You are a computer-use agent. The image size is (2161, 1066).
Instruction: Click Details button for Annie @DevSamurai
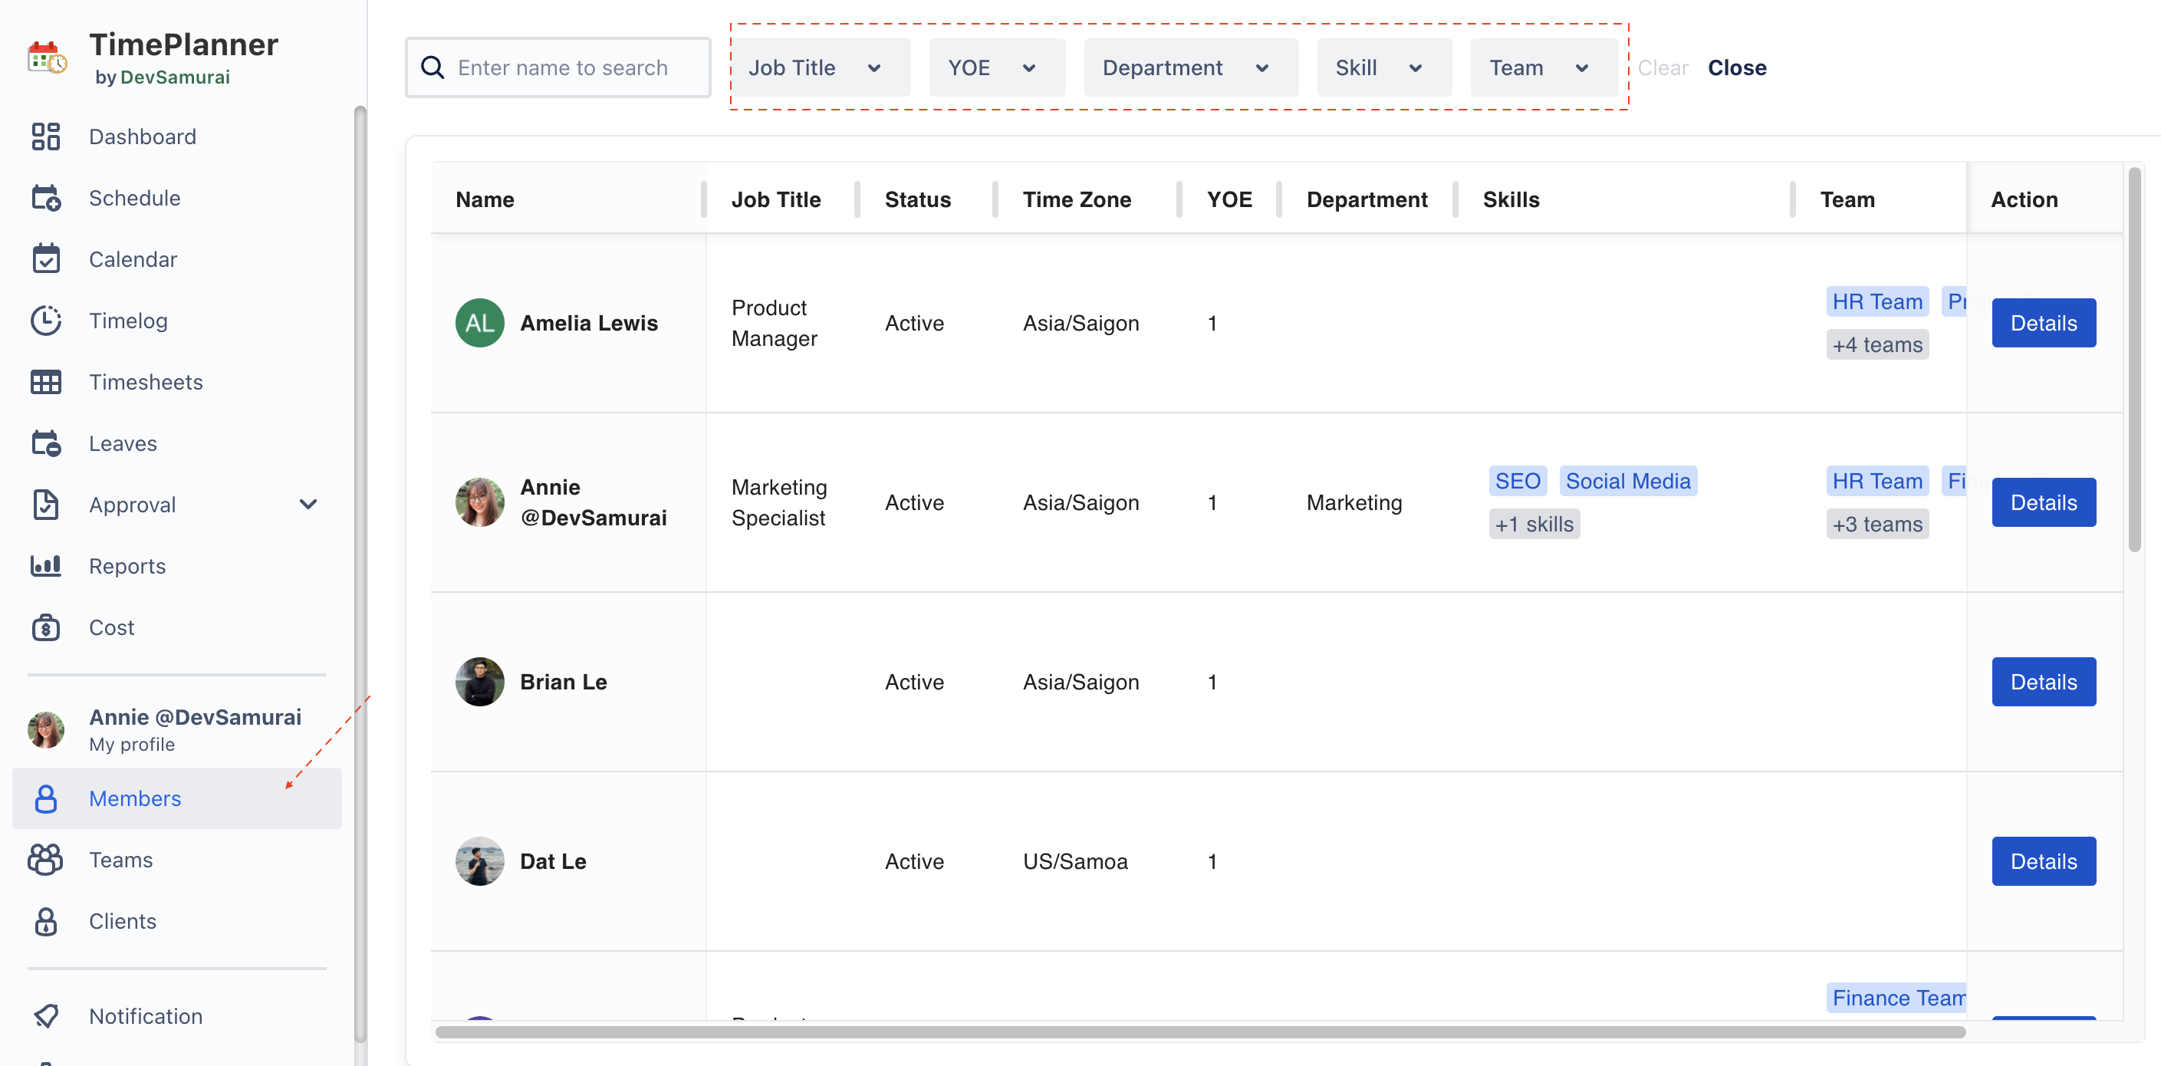pyautogui.click(x=2044, y=501)
